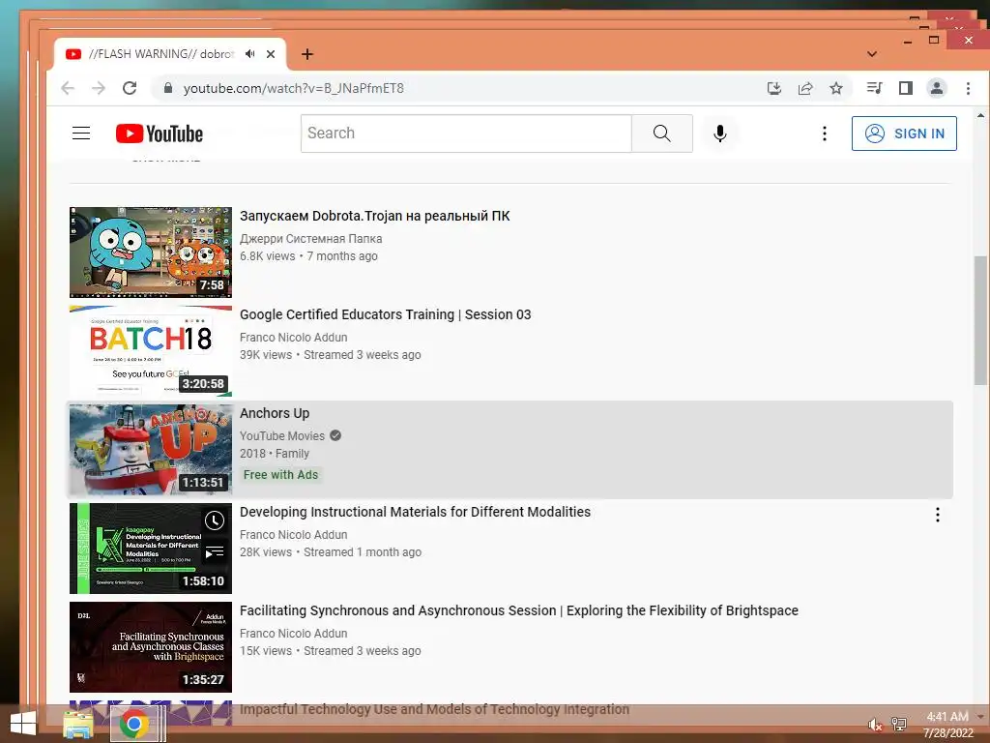Click 39K views Streamed 3 weeks ago text
Viewport: 990px width, 743px height.
coord(331,354)
